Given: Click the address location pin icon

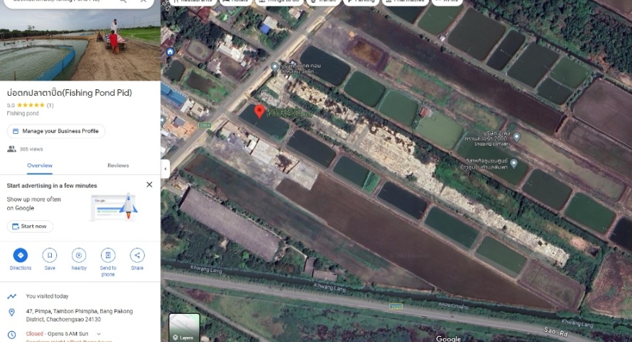Looking at the screenshot, I should click(x=12, y=312).
